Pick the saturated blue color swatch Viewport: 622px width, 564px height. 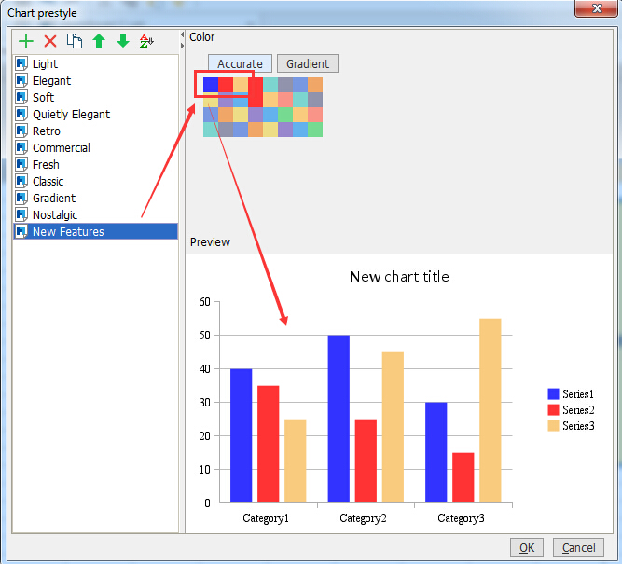click(211, 85)
